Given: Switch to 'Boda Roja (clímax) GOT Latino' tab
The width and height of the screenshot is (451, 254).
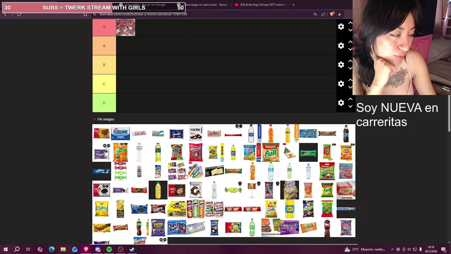Looking at the screenshot, I should (x=260, y=5).
